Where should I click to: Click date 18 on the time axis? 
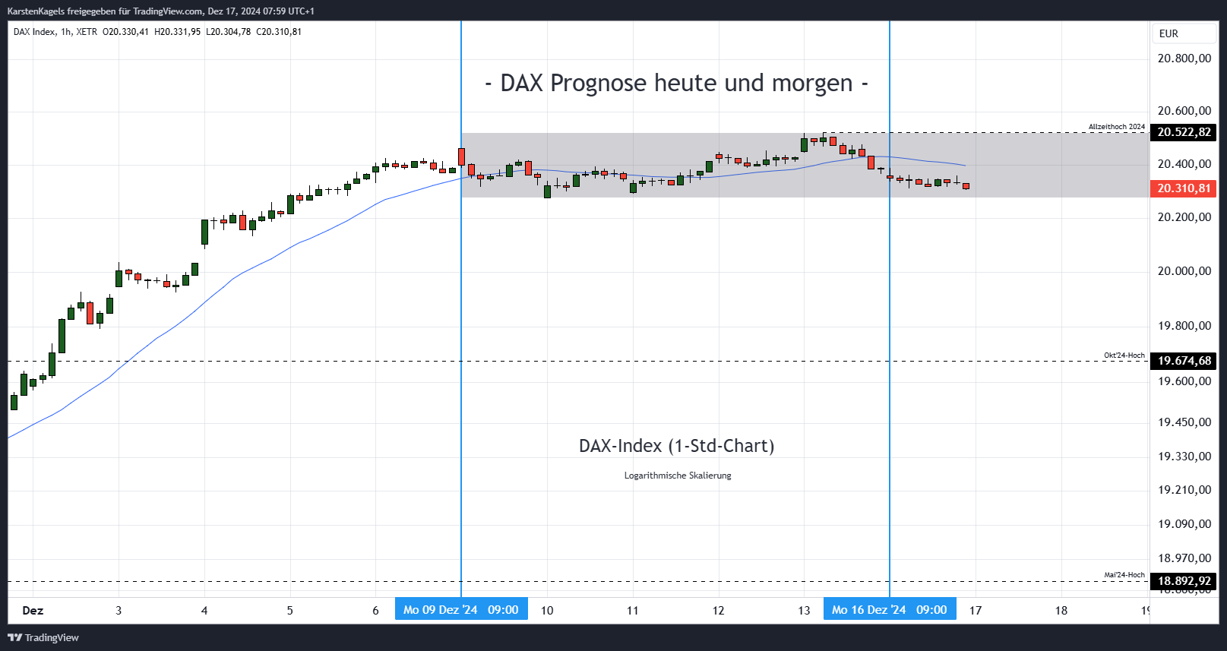pos(1061,610)
